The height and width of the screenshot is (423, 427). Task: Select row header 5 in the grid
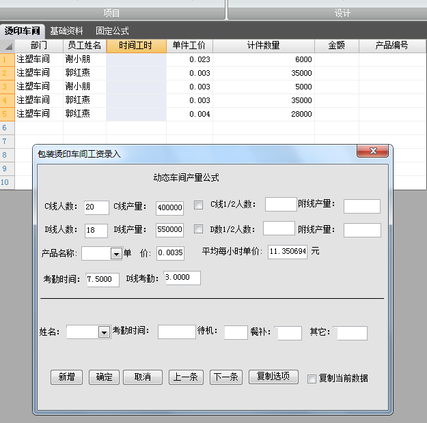pyautogui.click(x=7, y=114)
